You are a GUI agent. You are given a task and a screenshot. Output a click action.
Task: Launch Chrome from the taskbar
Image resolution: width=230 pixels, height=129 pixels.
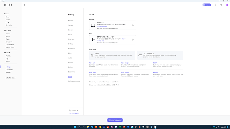point(100,127)
